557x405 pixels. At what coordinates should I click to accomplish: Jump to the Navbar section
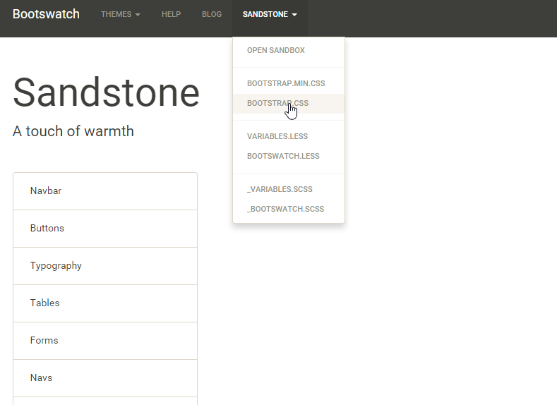105,191
